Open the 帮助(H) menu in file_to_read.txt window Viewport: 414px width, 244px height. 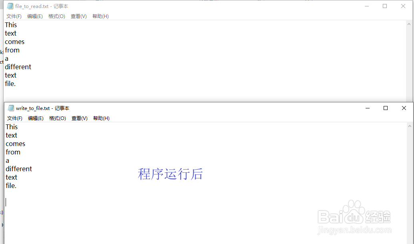pyautogui.click(x=100, y=16)
